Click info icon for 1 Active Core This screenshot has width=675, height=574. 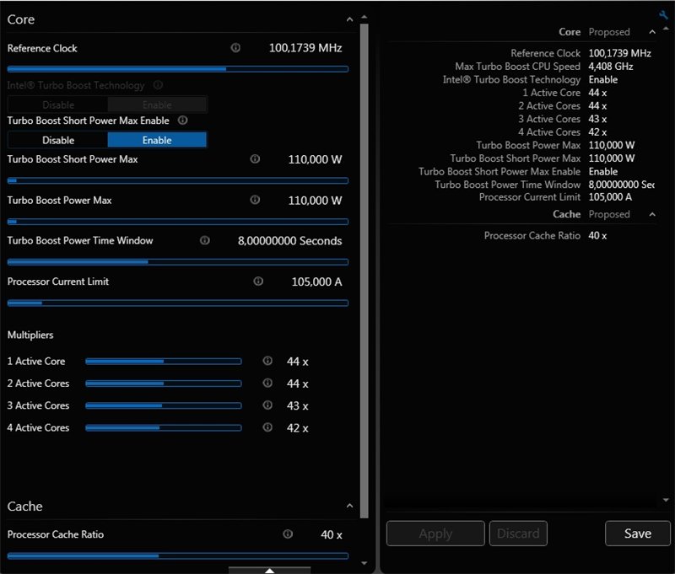pos(267,361)
